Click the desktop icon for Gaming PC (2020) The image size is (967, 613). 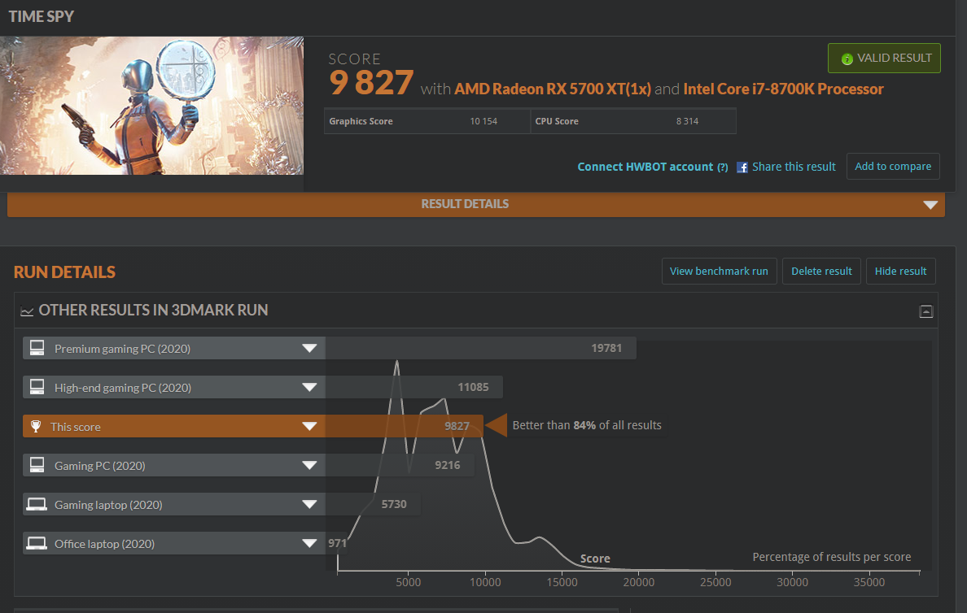click(x=37, y=465)
